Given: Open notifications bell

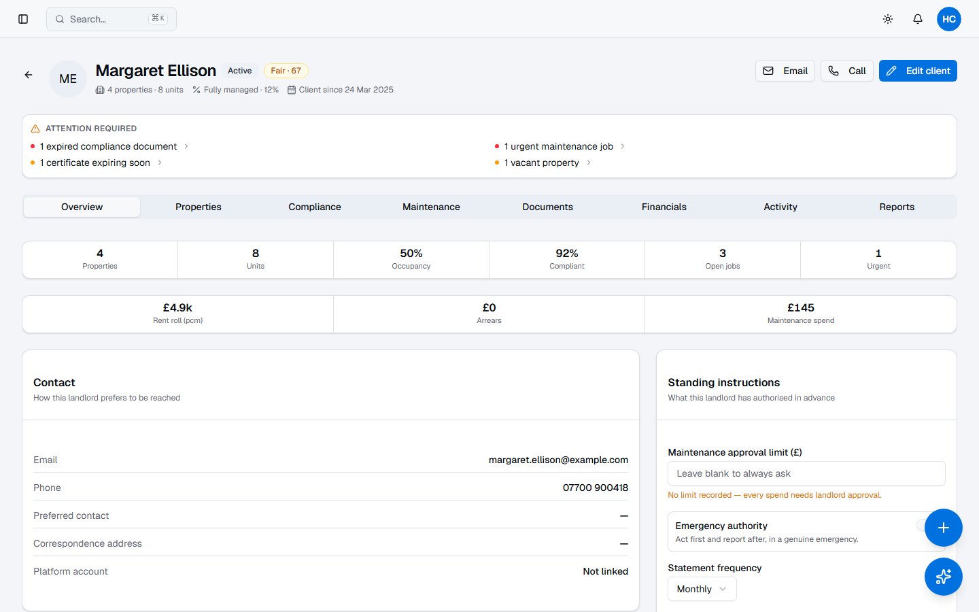Looking at the screenshot, I should 918,19.
